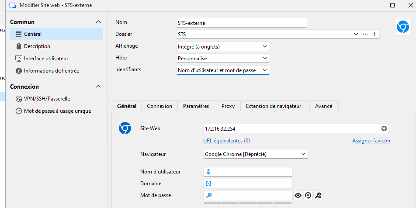
Task: Collapse the Commun section
Action: pos(98,22)
